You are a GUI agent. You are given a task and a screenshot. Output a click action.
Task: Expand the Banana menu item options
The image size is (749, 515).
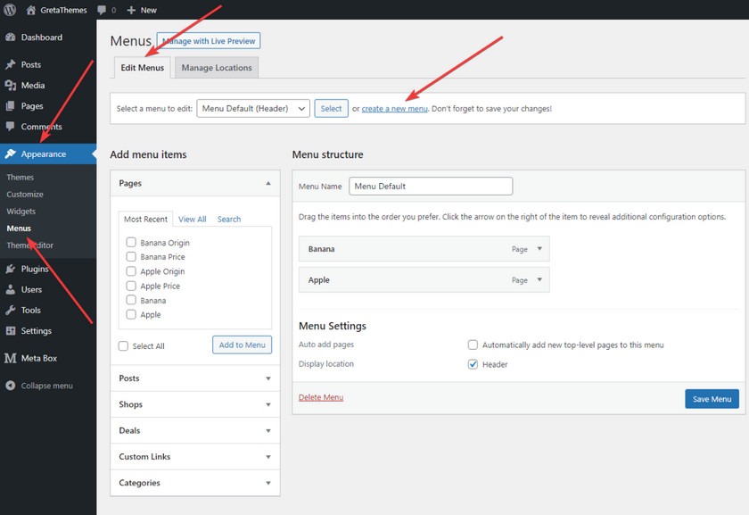click(539, 249)
